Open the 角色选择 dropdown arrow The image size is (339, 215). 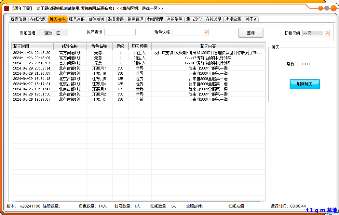205,32
